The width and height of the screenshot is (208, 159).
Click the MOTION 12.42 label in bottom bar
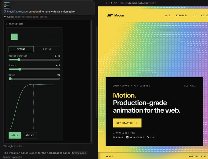coord(198,157)
